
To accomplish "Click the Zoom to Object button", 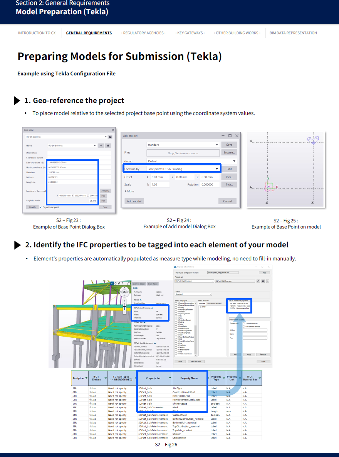I will click(x=139, y=284).
